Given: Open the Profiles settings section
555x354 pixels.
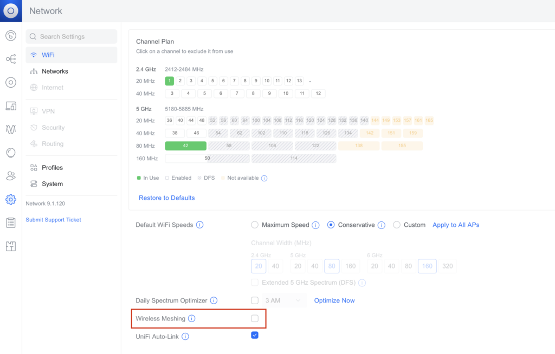Looking at the screenshot, I should [x=52, y=168].
